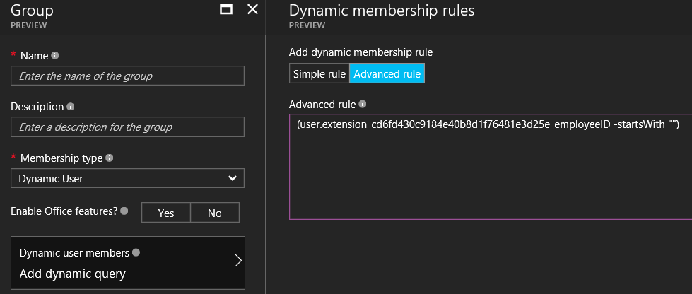Expand Dynamic user members with the chevron
The width and height of the screenshot is (692, 294).
(237, 261)
